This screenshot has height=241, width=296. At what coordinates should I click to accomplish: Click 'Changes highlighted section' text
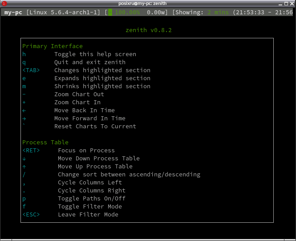[x=102, y=70]
